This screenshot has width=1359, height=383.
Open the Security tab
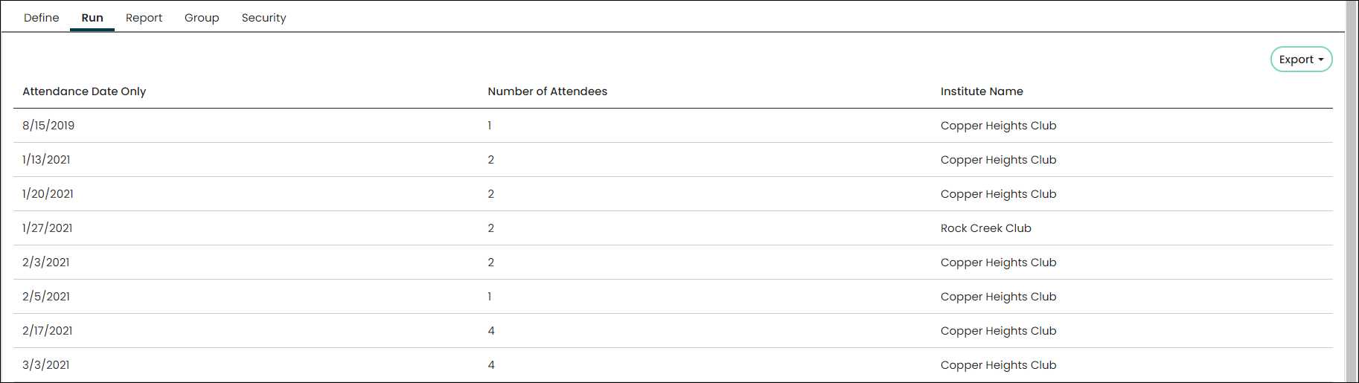[263, 18]
